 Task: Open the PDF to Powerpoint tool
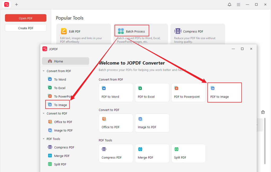(x=188, y=92)
